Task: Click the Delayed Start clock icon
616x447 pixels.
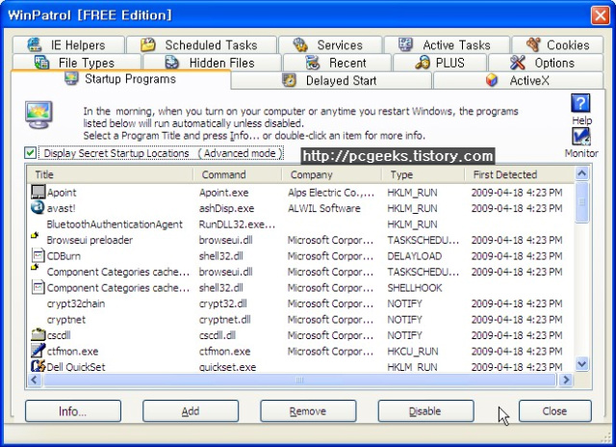Action: click(x=289, y=80)
